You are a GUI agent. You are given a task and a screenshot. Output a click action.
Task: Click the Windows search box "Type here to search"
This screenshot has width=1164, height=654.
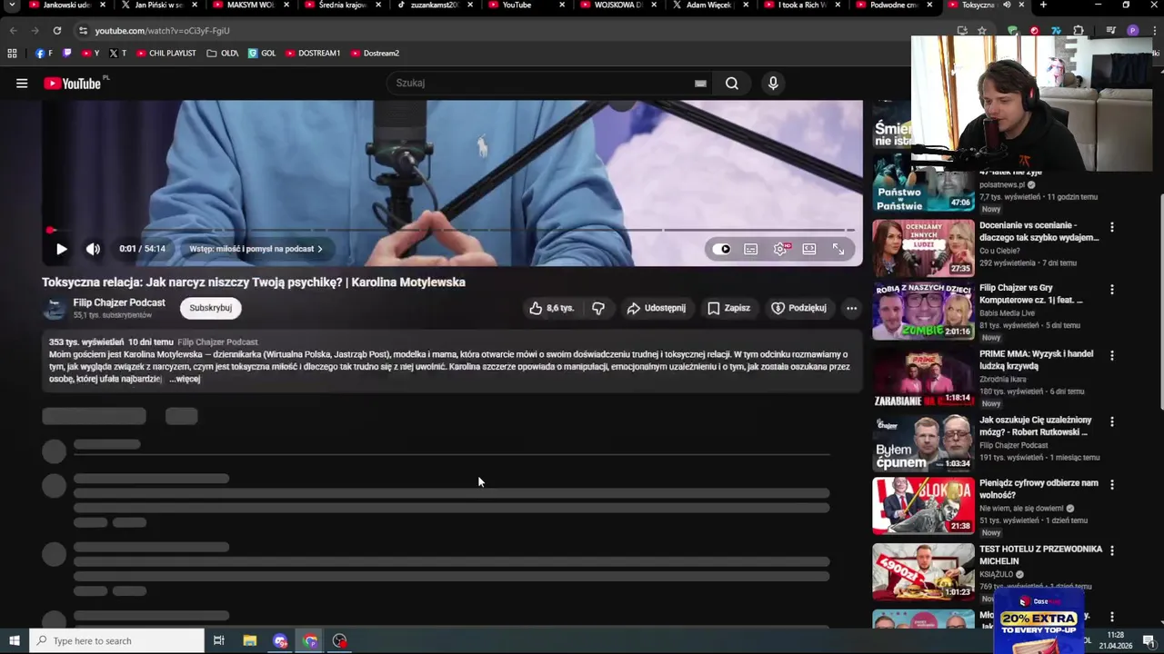click(x=116, y=640)
